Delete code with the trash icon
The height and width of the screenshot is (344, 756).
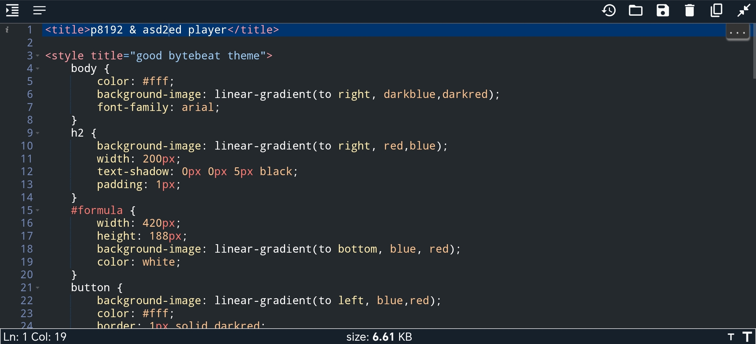[689, 11]
